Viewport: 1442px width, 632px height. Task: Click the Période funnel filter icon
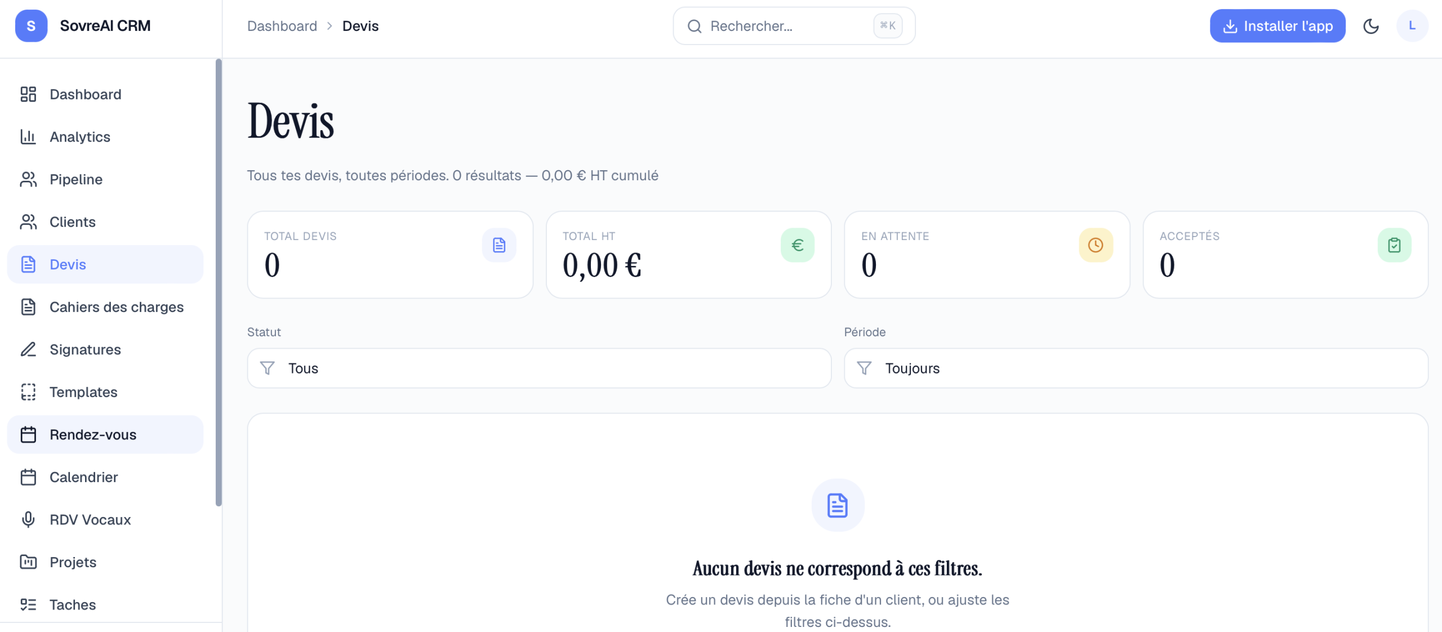tap(864, 368)
